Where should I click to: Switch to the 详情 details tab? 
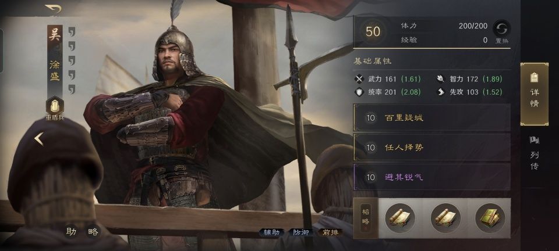(534, 94)
